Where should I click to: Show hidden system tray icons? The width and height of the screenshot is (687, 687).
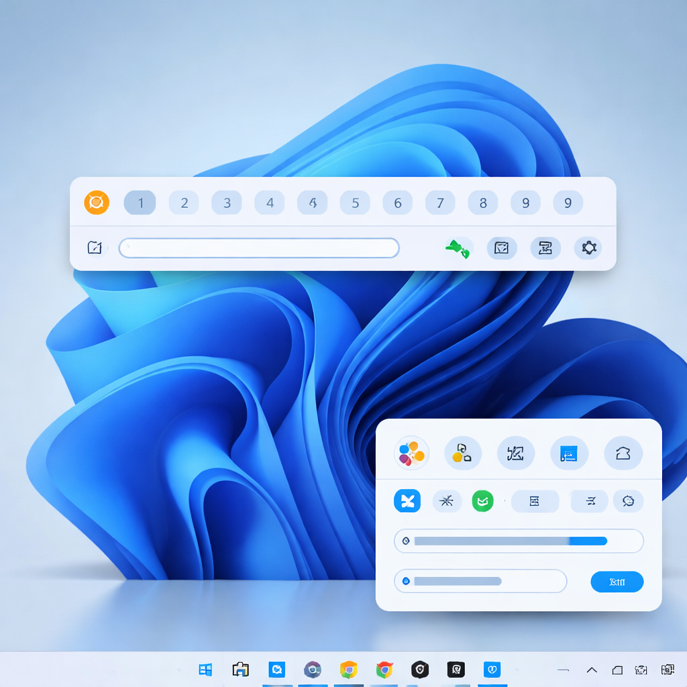(592, 670)
